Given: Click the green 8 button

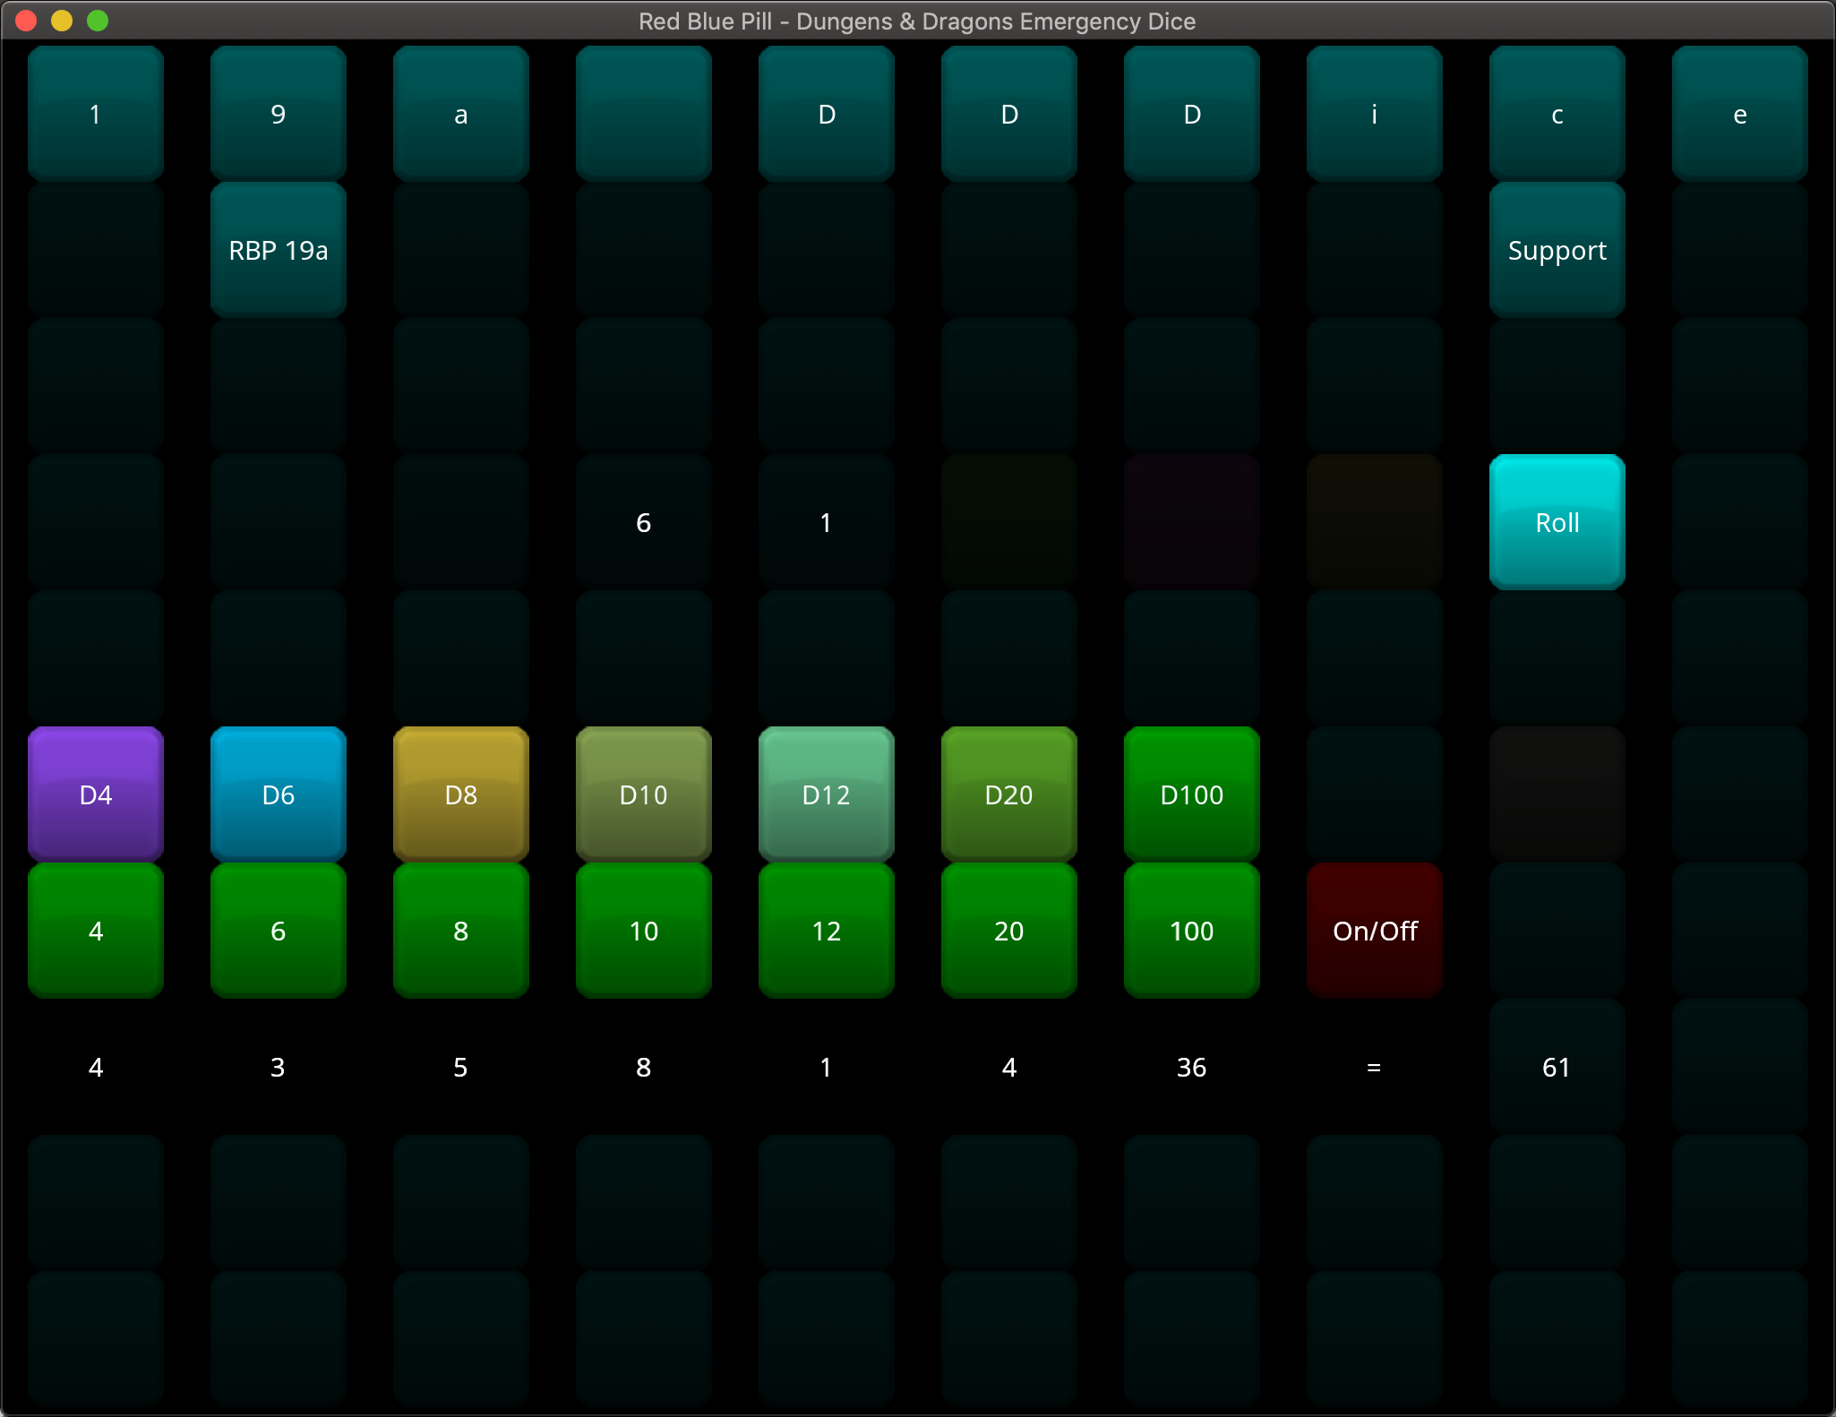Looking at the screenshot, I should pyautogui.click(x=460, y=930).
